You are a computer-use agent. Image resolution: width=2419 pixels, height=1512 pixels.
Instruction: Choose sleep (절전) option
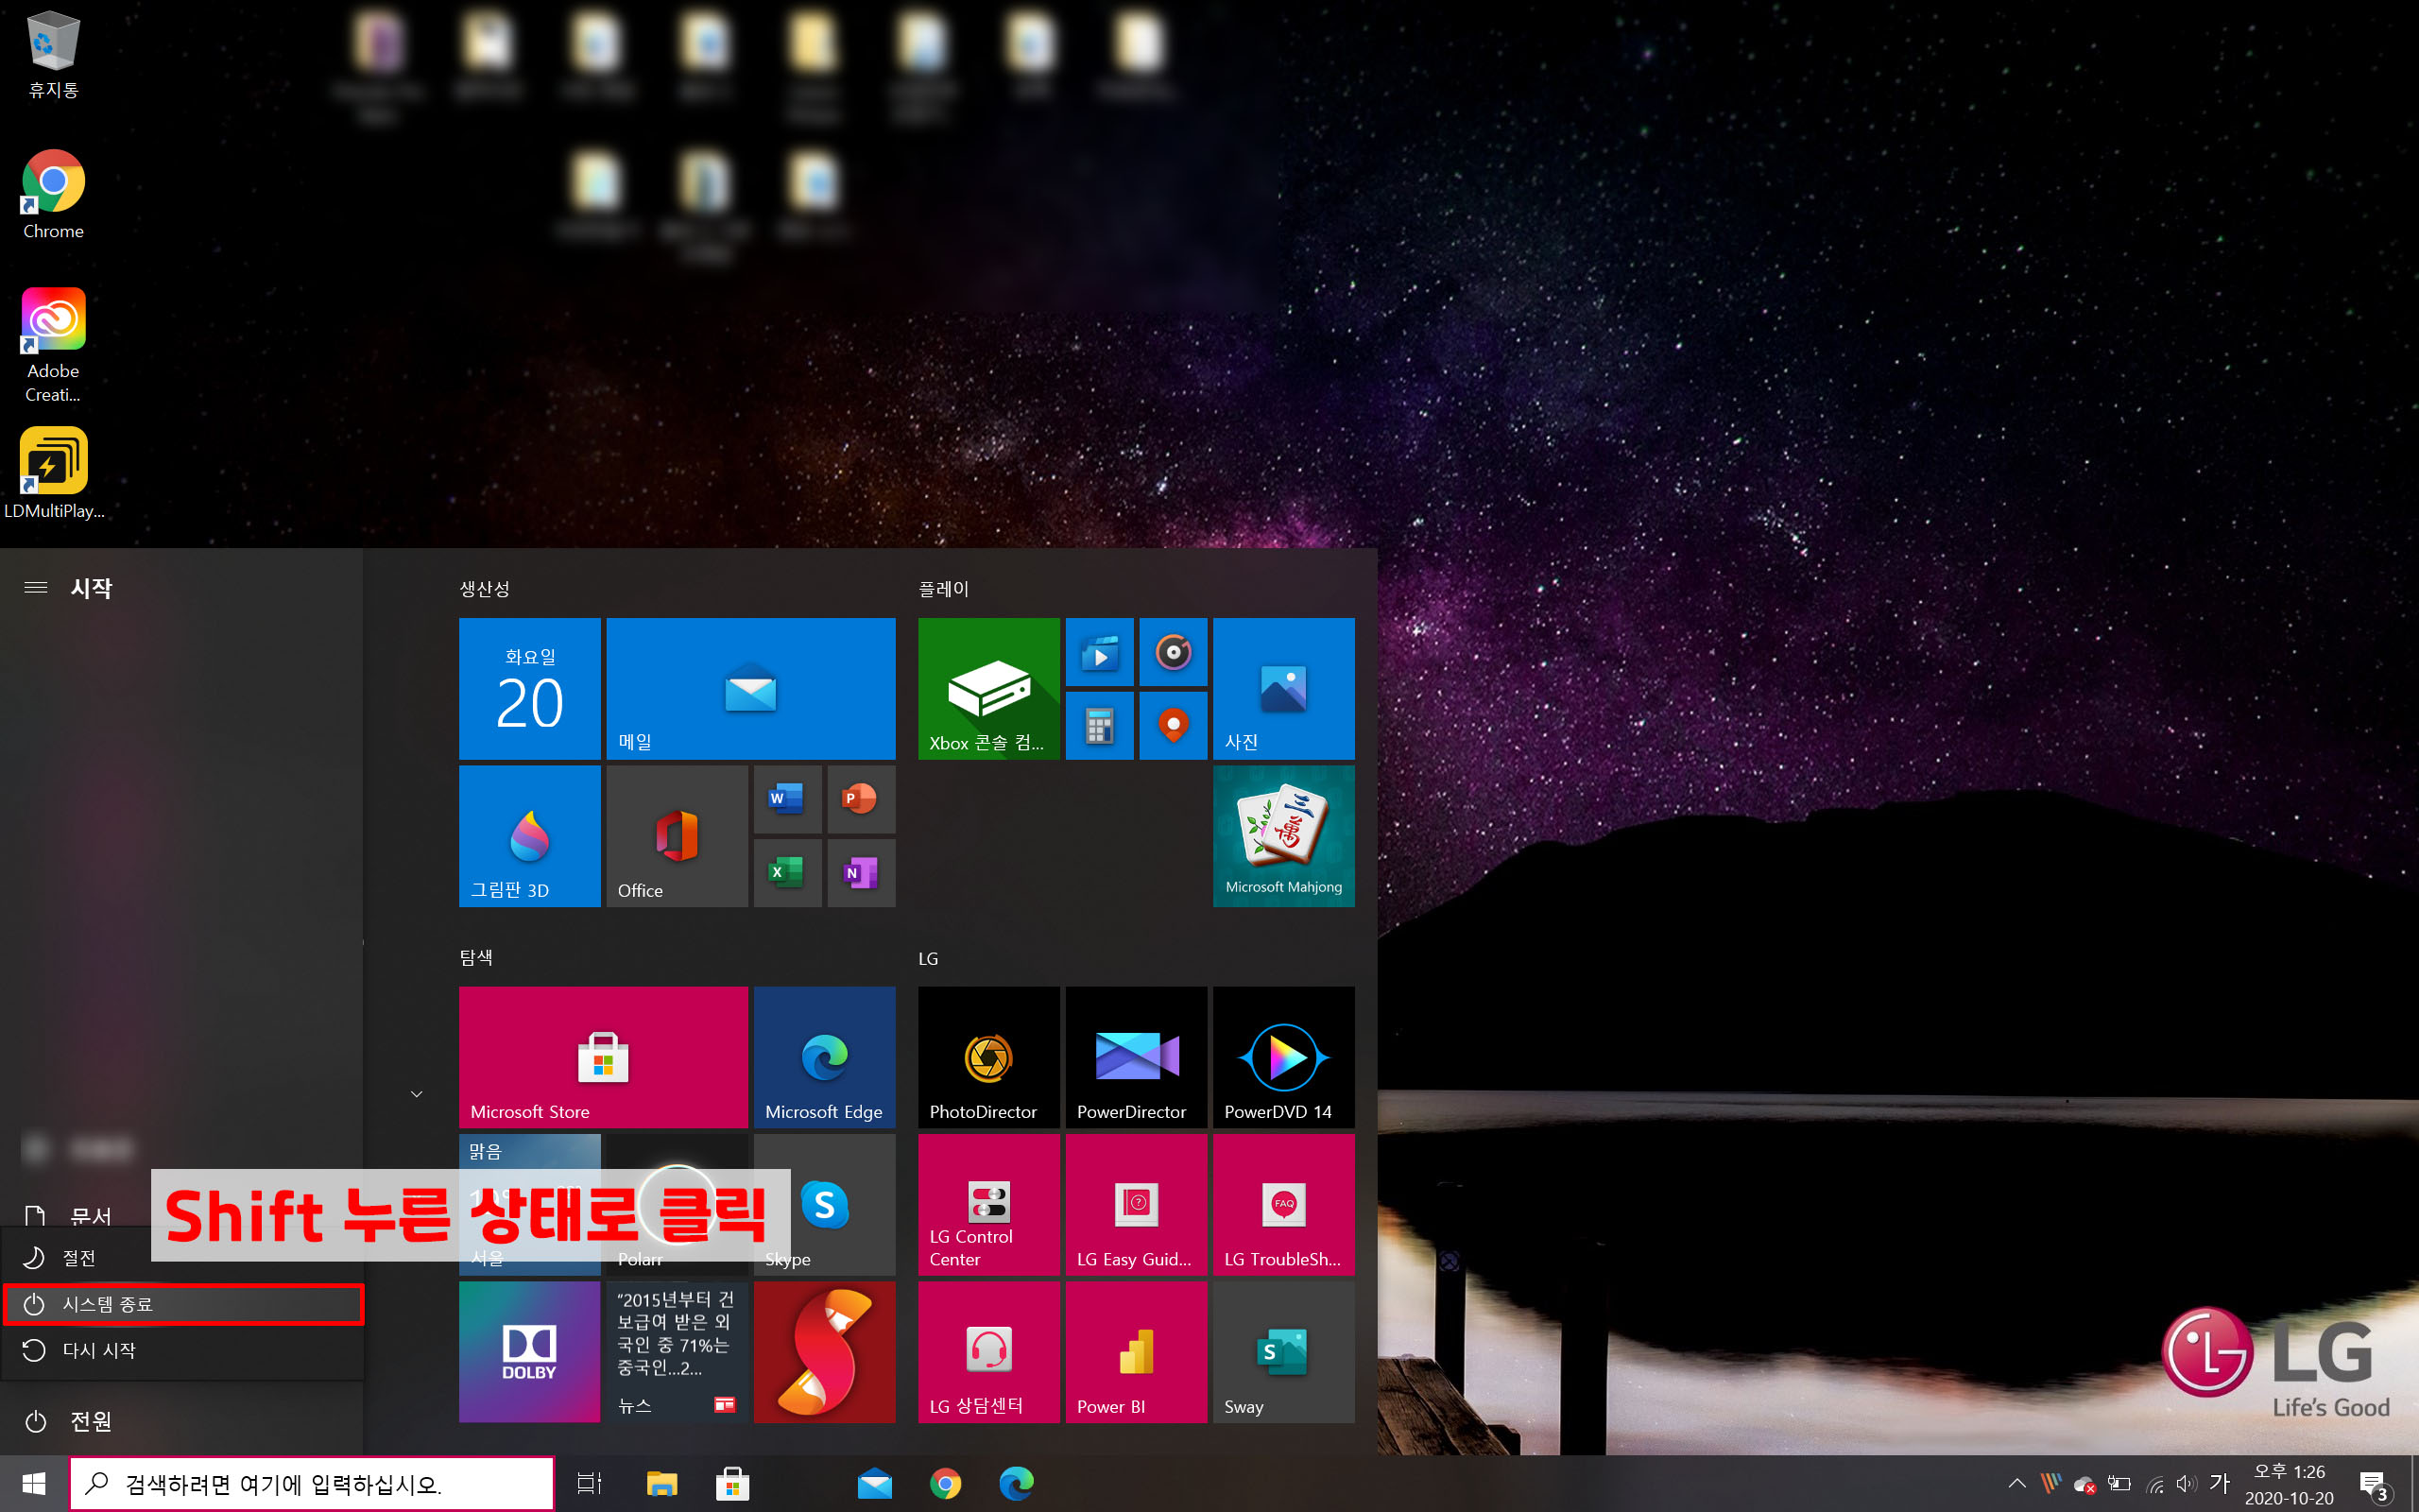[80, 1258]
